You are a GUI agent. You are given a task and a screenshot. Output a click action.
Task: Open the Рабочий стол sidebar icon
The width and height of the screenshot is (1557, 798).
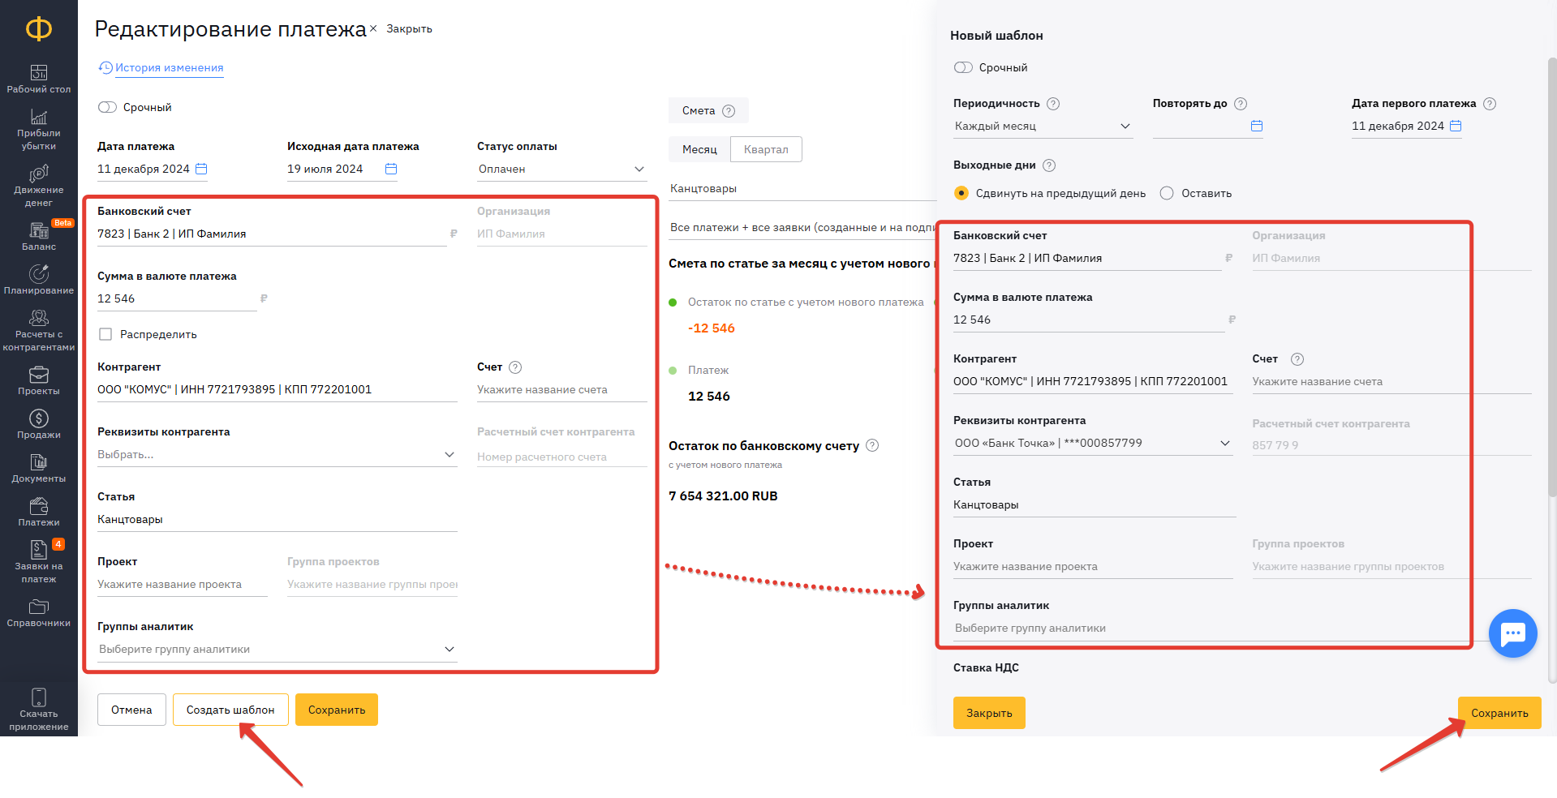coord(38,79)
